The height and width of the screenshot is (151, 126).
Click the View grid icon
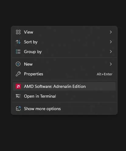click(x=18, y=32)
